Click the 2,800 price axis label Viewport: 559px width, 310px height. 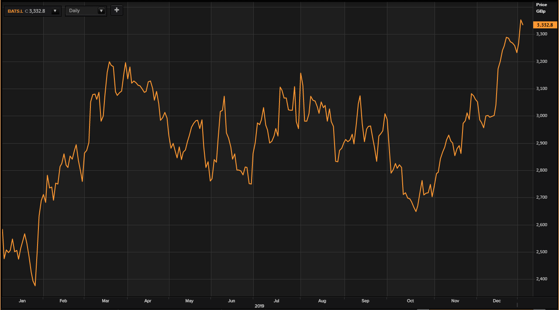(x=542, y=170)
